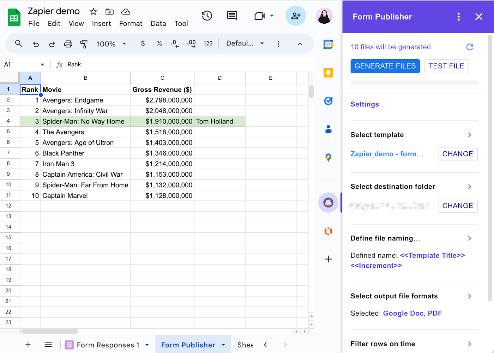Viewport: 494px width, 353px height.
Task: Undo the last action
Action: [36, 44]
